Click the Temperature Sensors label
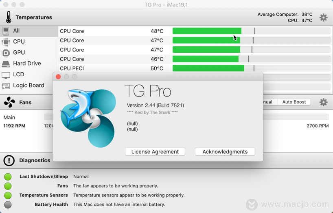 (44, 195)
